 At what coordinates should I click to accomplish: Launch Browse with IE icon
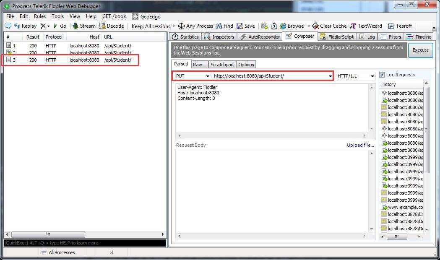tap(292, 26)
